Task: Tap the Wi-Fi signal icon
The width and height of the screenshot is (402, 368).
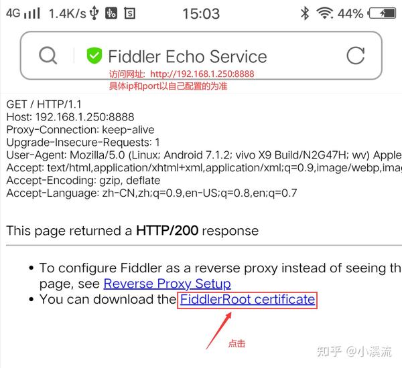Action: click(x=325, y=13)
